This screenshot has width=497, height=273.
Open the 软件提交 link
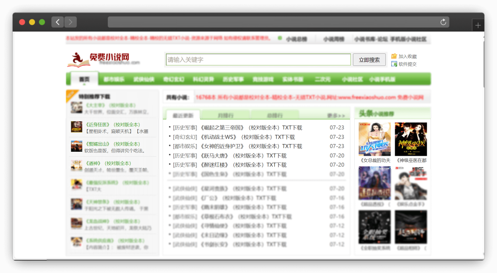[408, 64]
